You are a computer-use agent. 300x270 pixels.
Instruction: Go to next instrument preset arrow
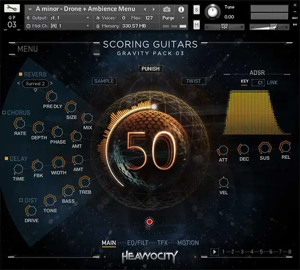154,9
